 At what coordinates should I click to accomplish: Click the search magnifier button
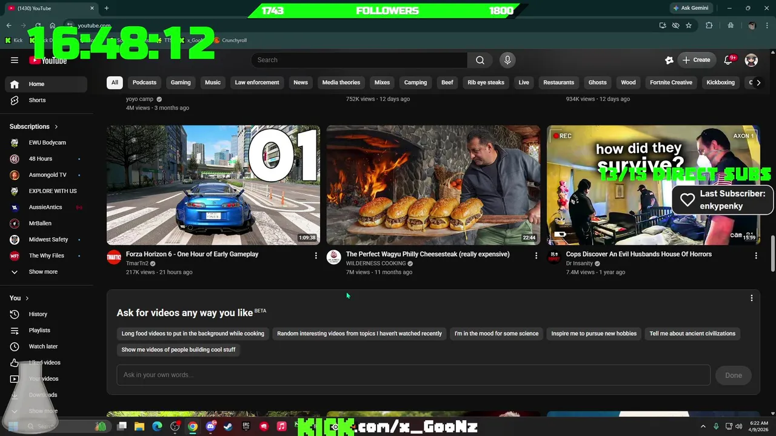point(480,60)
